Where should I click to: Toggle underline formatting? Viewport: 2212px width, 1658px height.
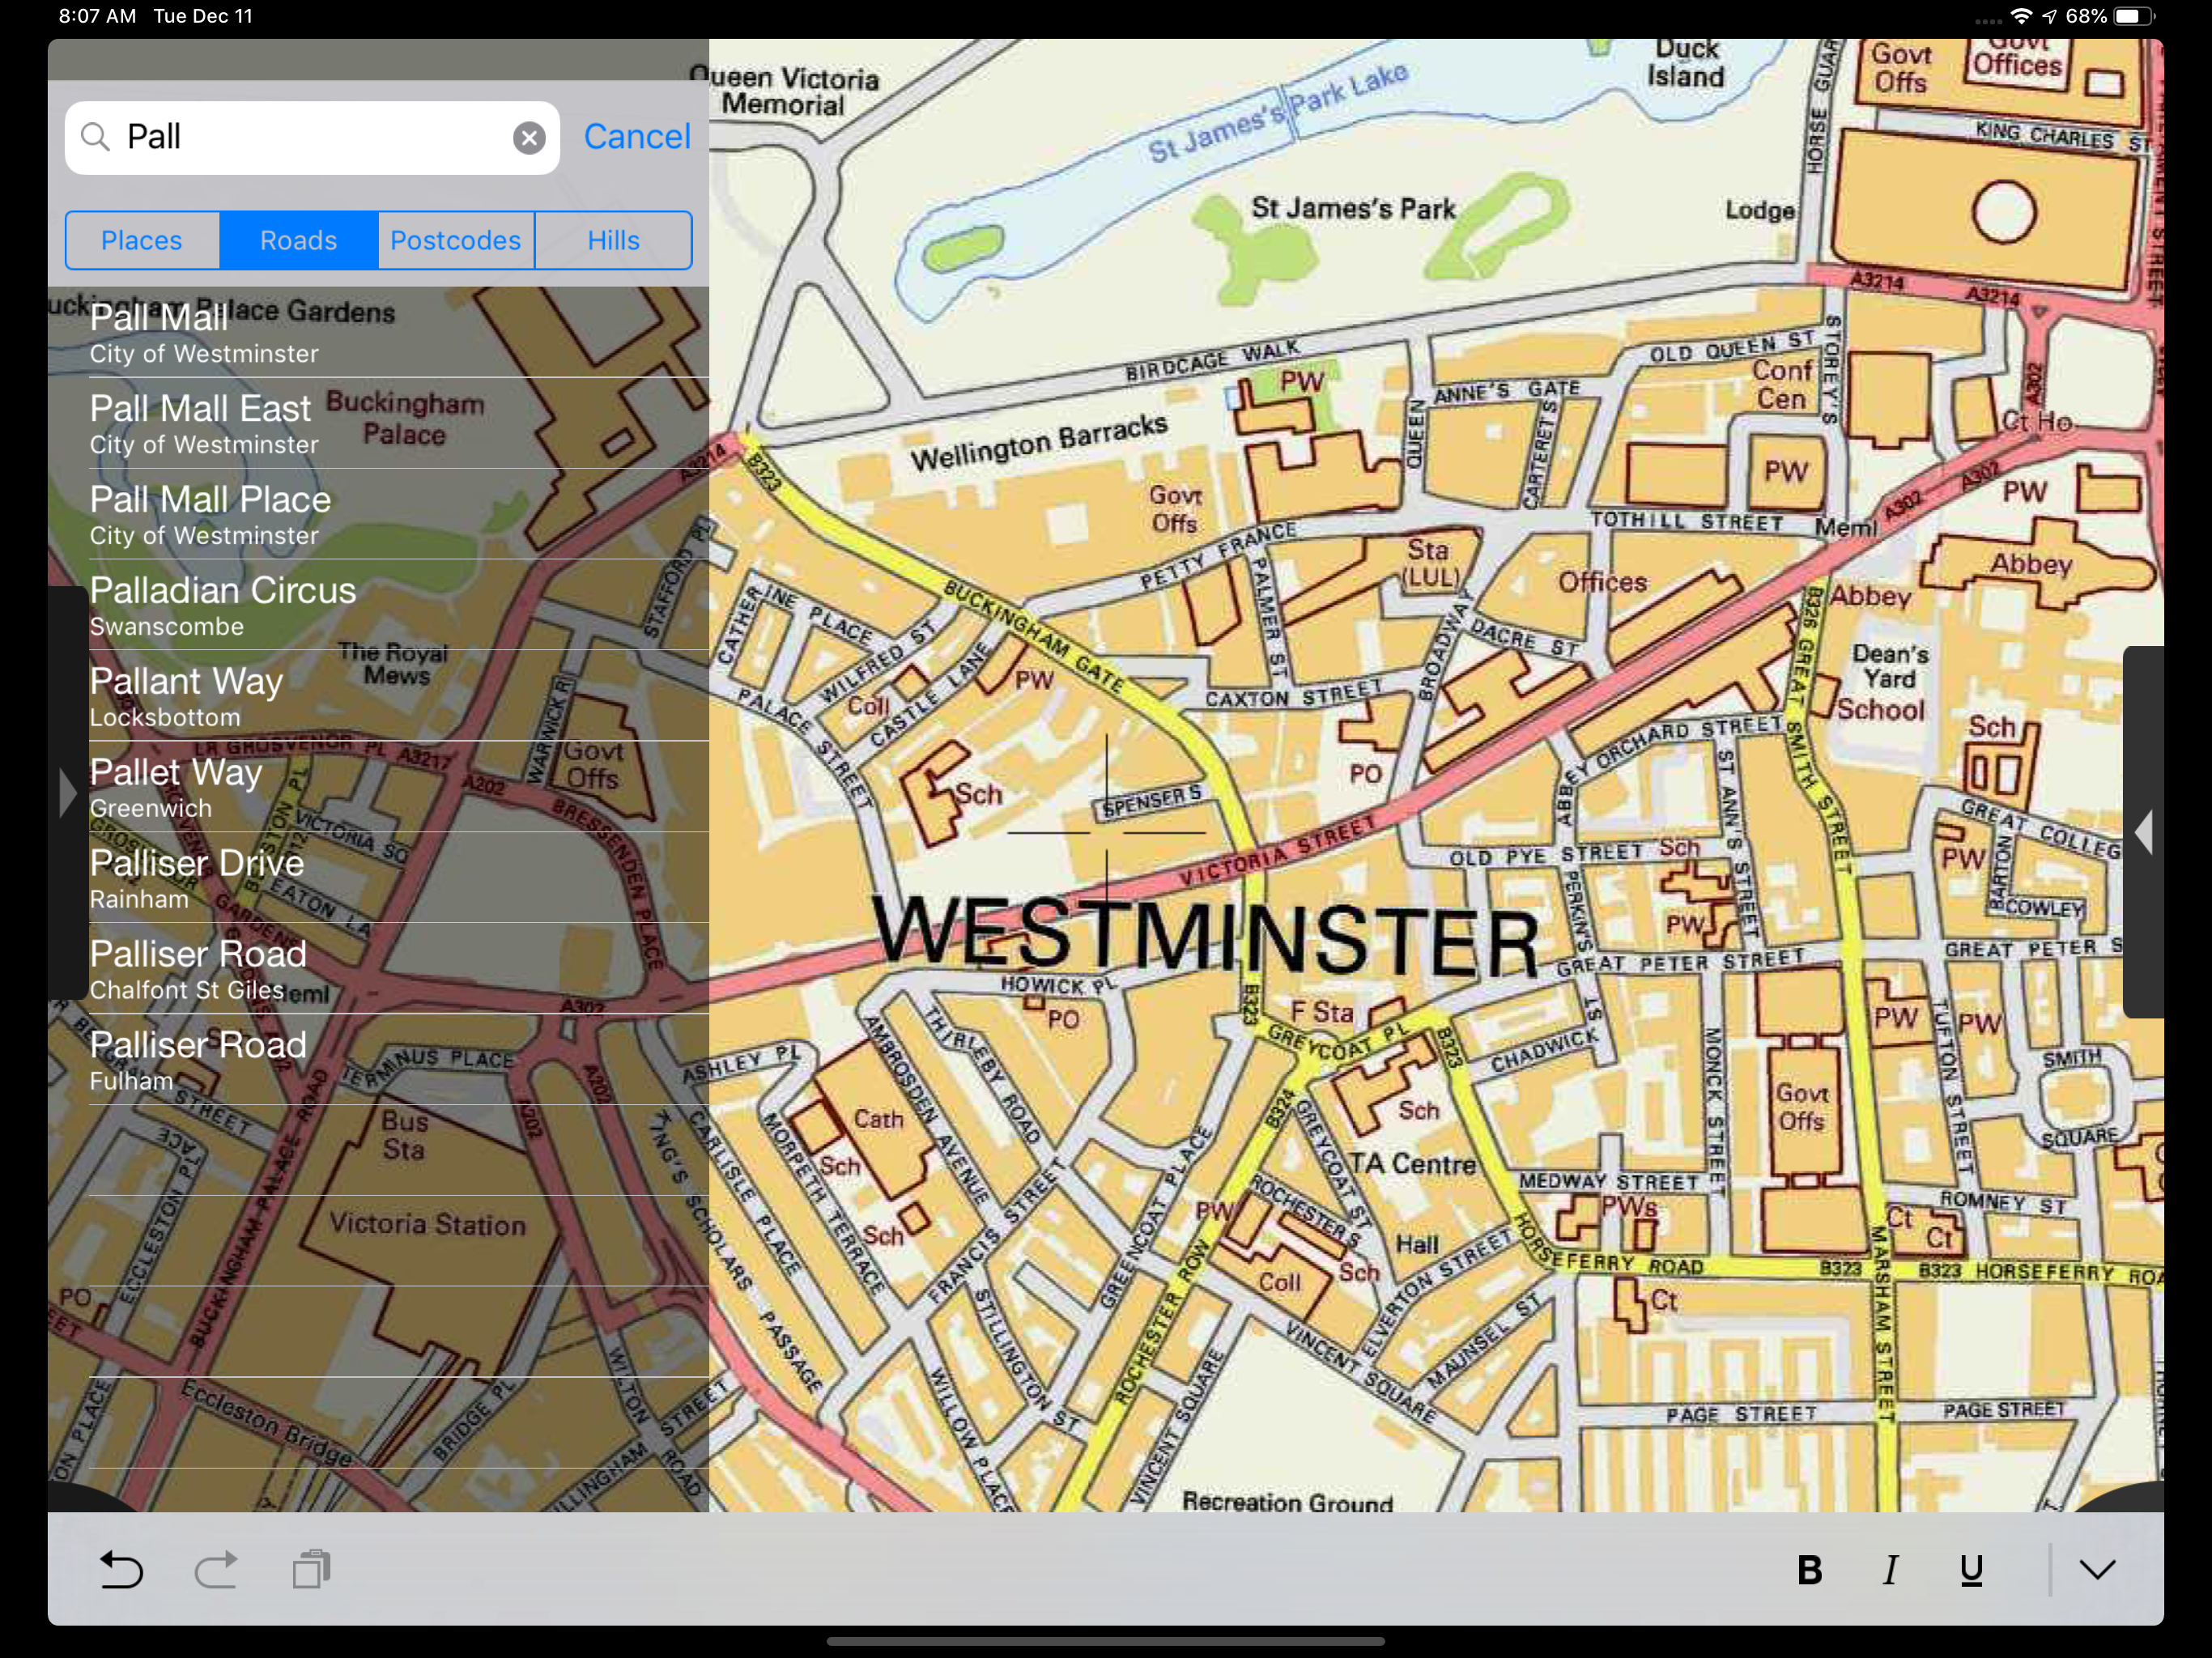click(x=1971, y=1571)
